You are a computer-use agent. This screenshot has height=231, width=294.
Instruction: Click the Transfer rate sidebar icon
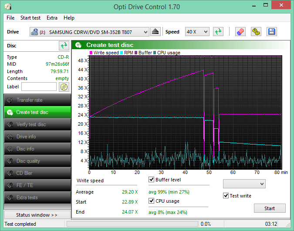pyautogui.click(x=10, y=100)
